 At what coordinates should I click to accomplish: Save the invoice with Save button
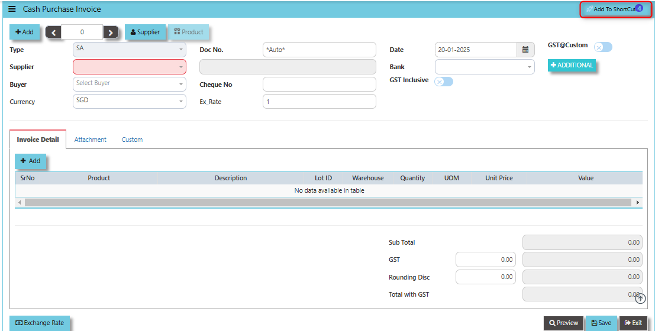pyautogui.click(x=601, y=323)
